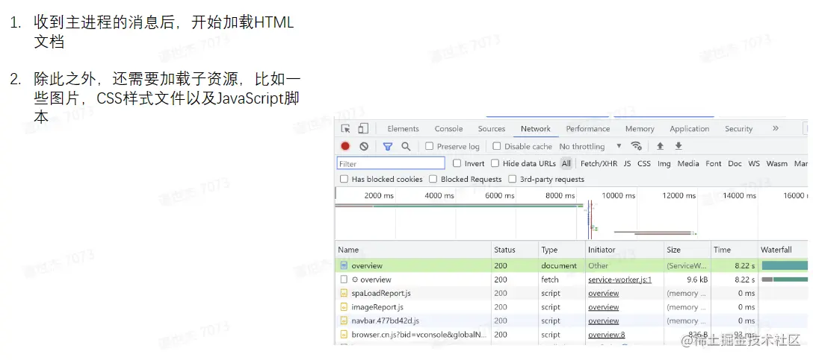The image size is (813, 360).
Task: Toggle the device toolbar icon
Action: [363, 129]
